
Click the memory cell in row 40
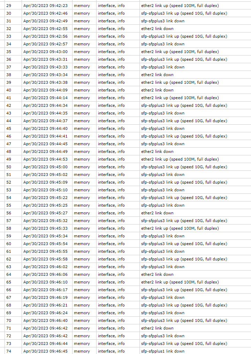click(x=82, y=90)
